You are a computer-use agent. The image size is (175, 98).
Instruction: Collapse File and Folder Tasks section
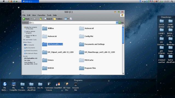(x=30, y=40)
